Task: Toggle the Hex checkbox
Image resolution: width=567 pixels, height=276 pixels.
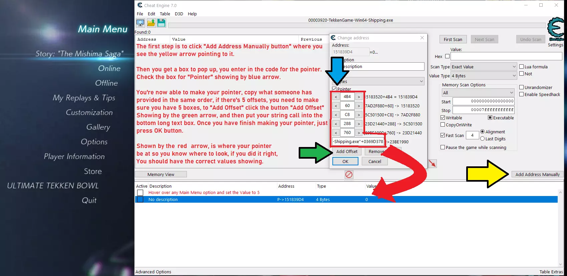Action: [x=448, y=56]
